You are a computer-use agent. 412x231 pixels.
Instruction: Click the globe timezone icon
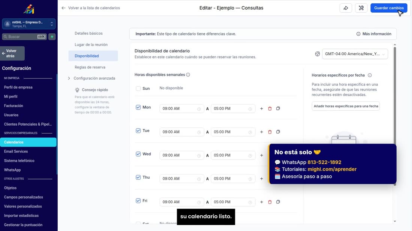[x=317, y=54]
